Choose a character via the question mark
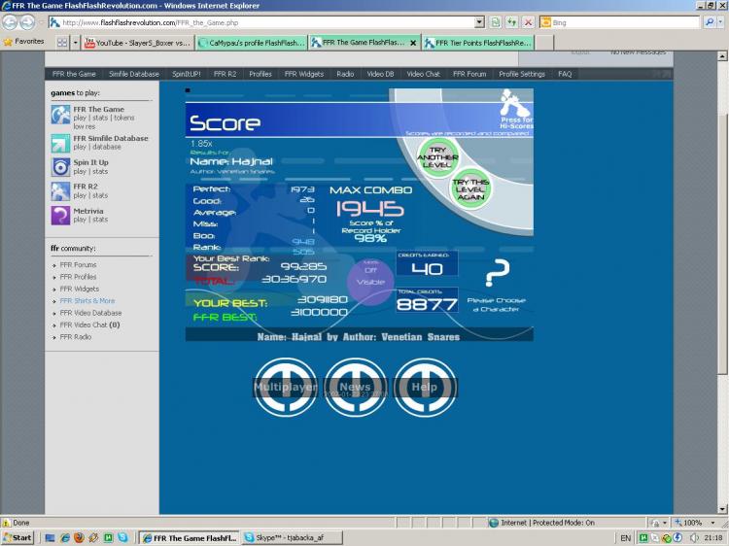The image size is (729, 546). click(x=497, y=273)
